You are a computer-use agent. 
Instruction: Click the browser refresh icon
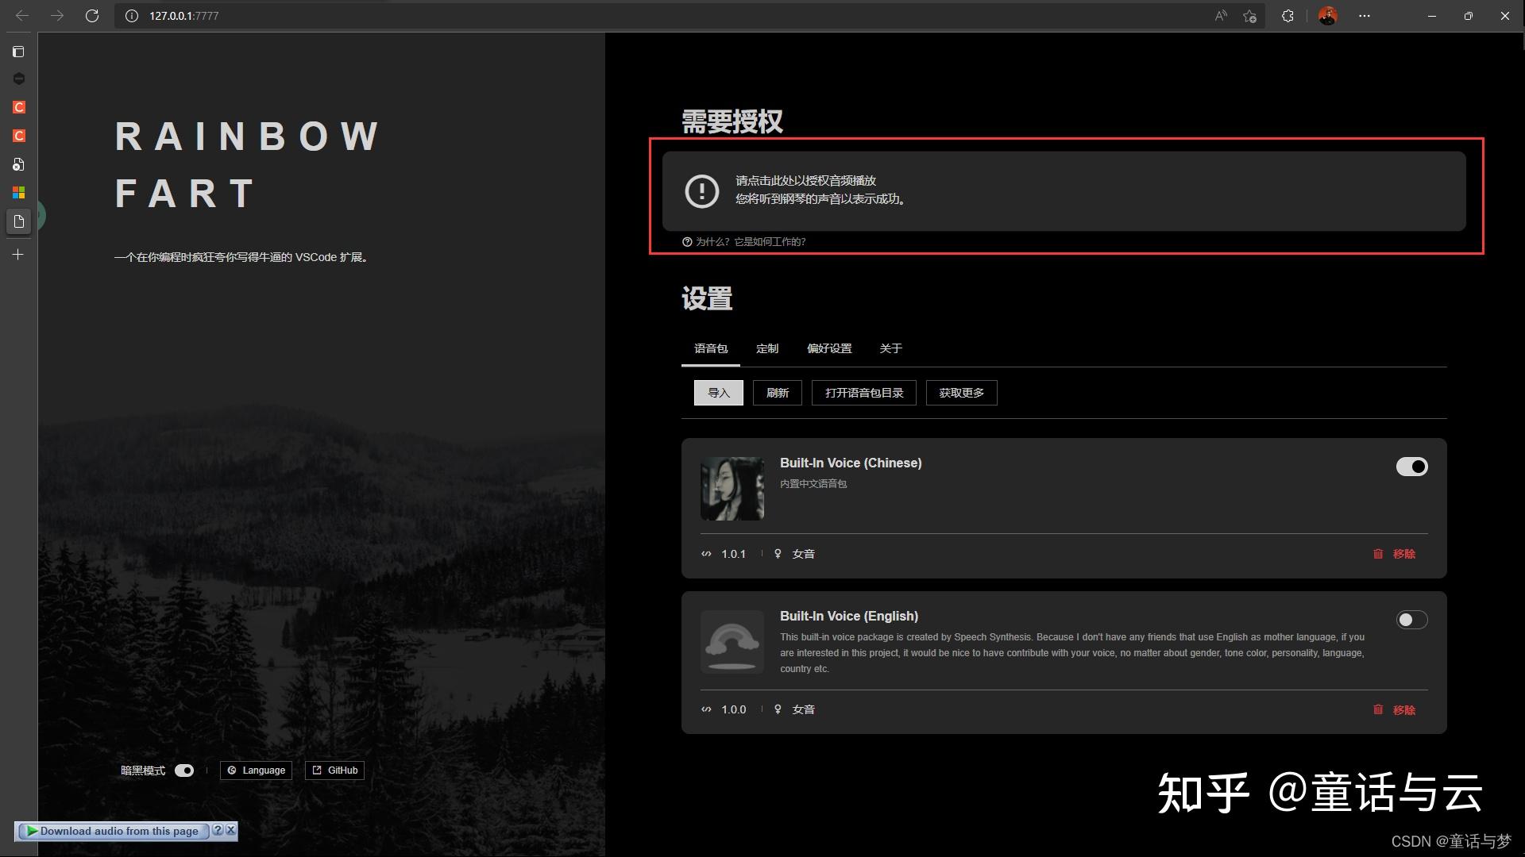(x=92, y=16)
